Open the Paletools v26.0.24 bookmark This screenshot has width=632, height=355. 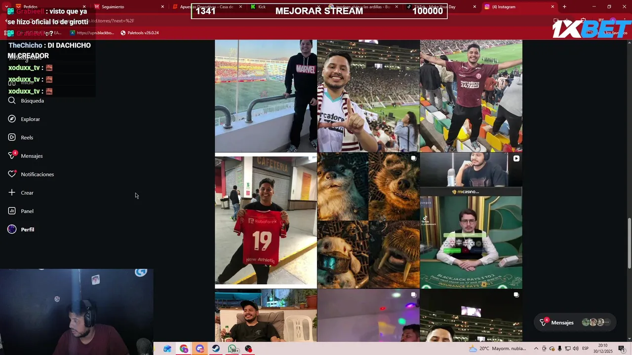tap(140, 33)
